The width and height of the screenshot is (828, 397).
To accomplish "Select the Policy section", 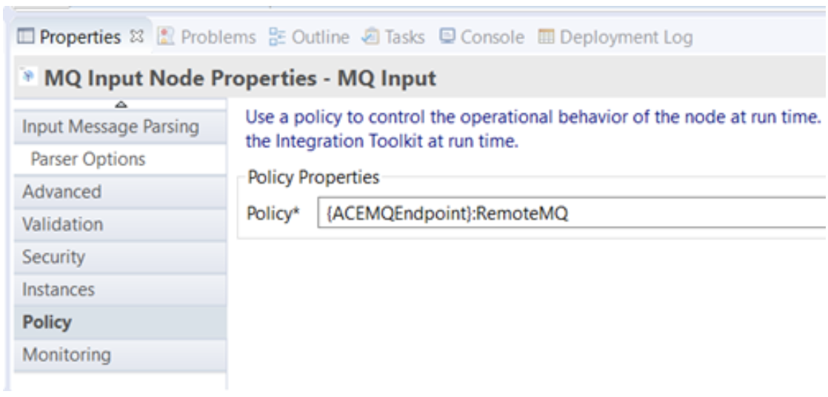I will coord(120,322).
